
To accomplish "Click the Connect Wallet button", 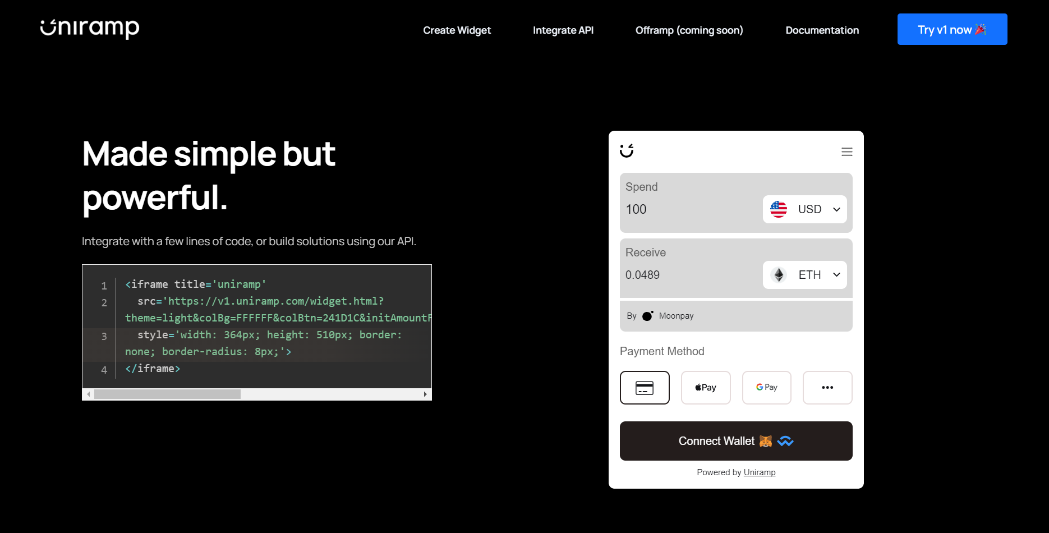I will tap(736, 441).
